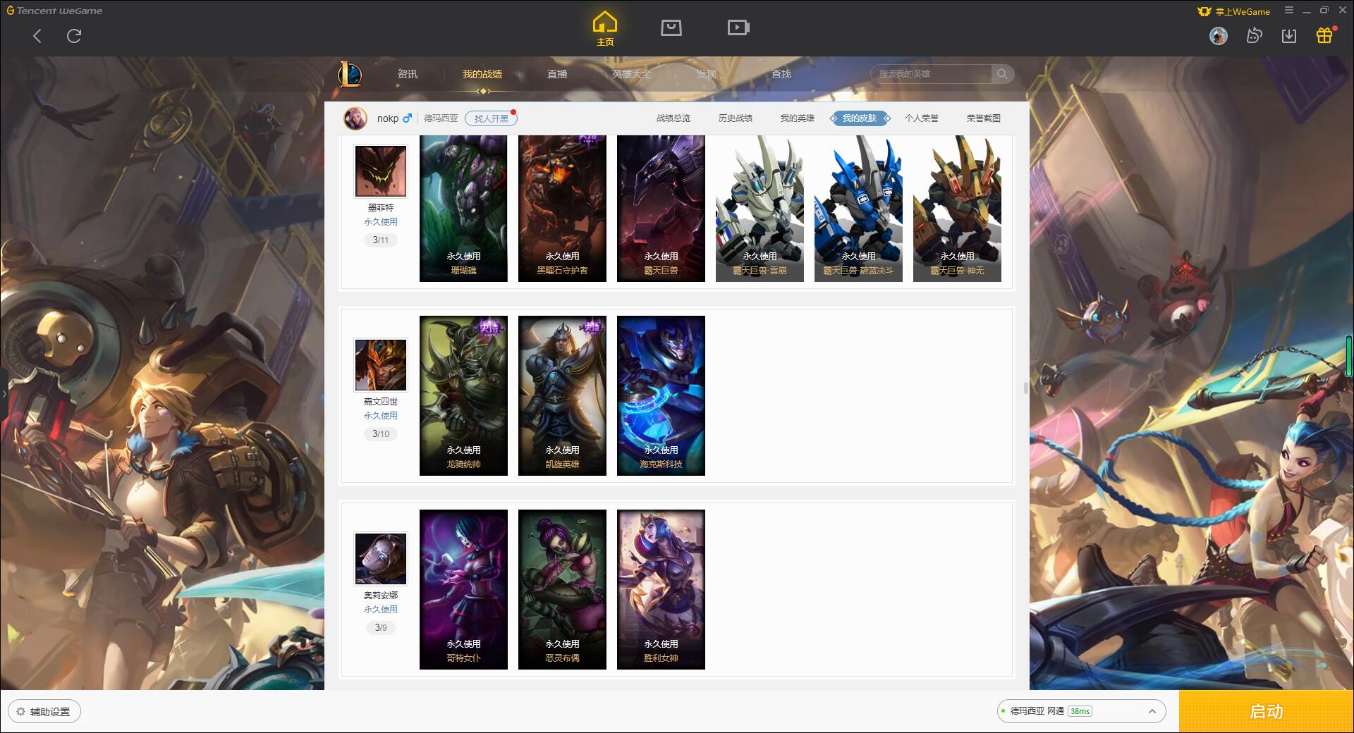Click the 辅助设置 button
Image resolution: width=1354 pixels, height=733 pixels.
pos(44,712)
